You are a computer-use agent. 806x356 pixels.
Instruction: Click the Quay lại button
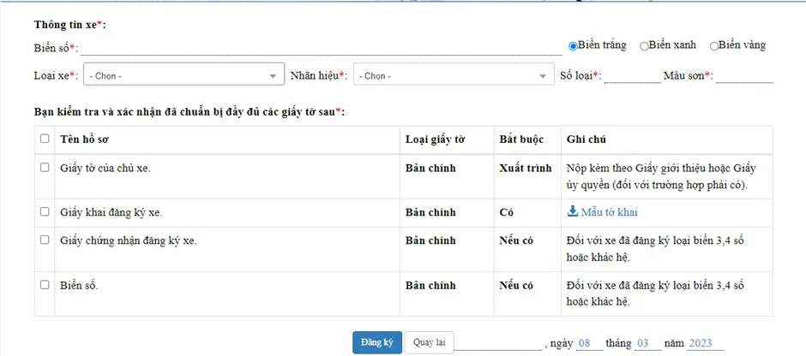coord(429,342)
